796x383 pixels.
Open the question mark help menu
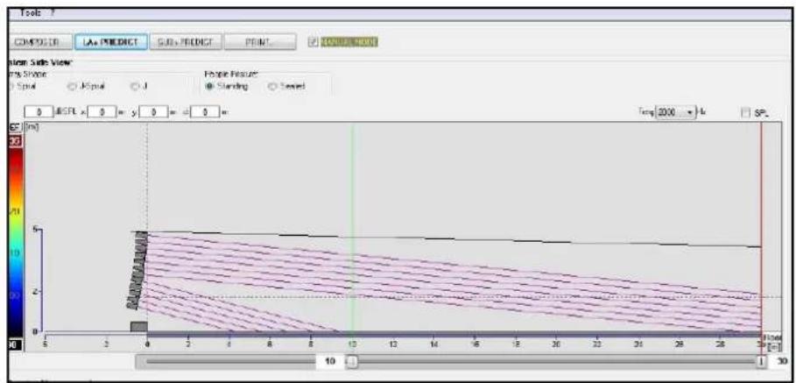52,12
